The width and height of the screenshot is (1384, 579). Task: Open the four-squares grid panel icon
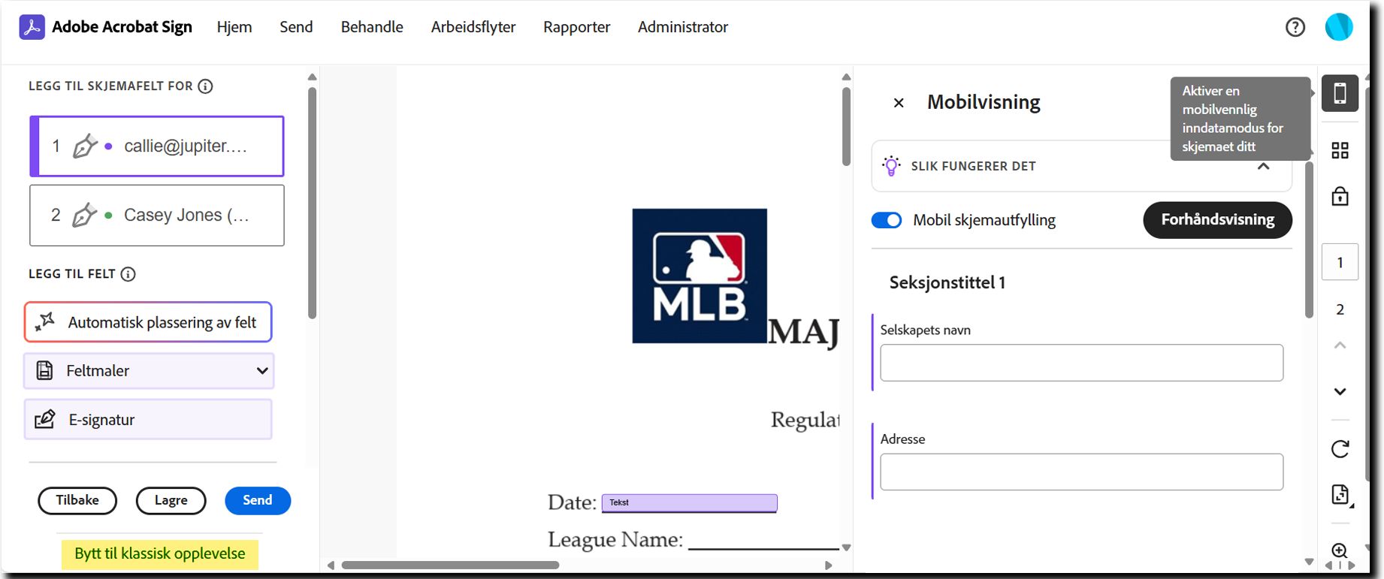coord(1340,150)
